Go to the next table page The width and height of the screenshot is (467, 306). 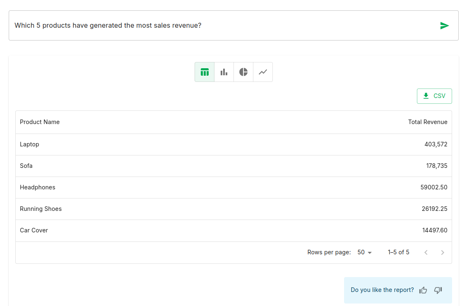[443, 253]
